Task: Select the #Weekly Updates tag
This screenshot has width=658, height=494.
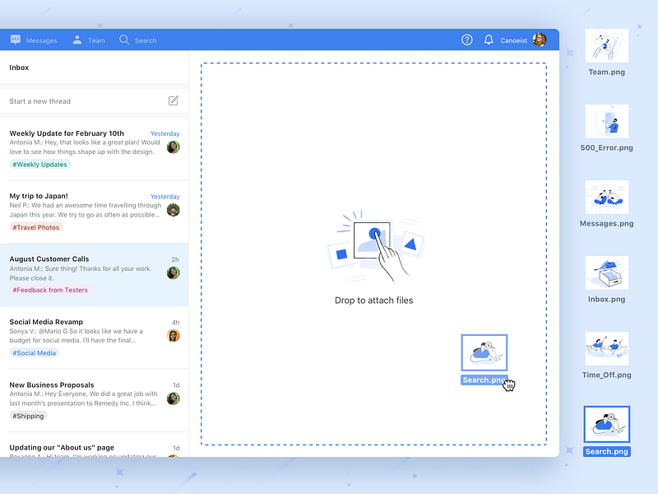Action: [x=39, y=164]
